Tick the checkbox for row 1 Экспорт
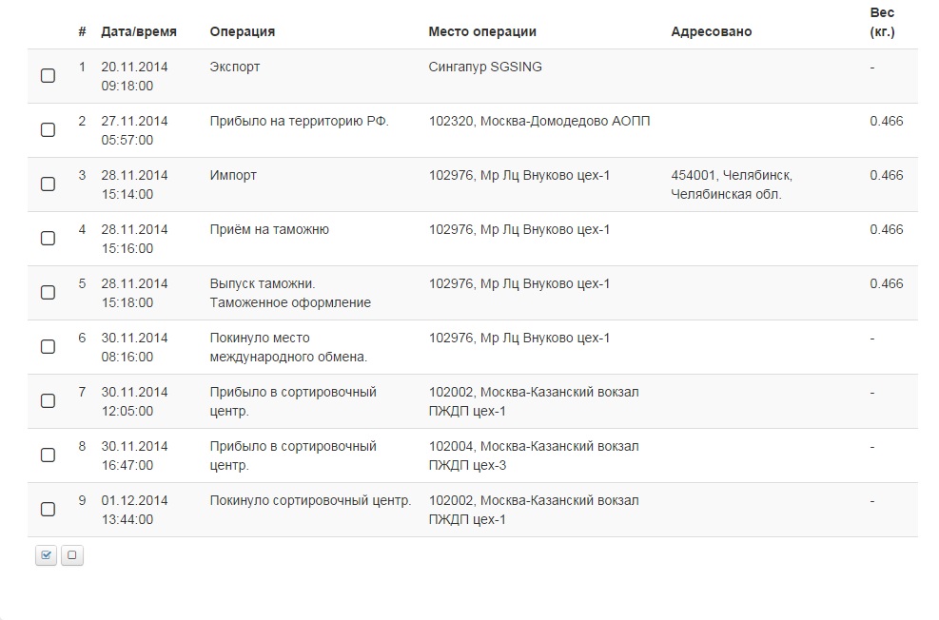The height and width of the screenshot is (620, 939). pyautogui.click(x=48, y=76)
